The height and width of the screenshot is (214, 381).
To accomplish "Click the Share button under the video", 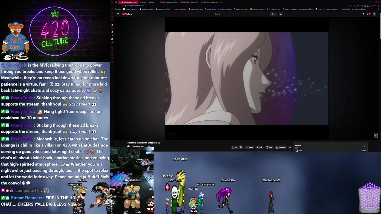I will pos(249,147).
